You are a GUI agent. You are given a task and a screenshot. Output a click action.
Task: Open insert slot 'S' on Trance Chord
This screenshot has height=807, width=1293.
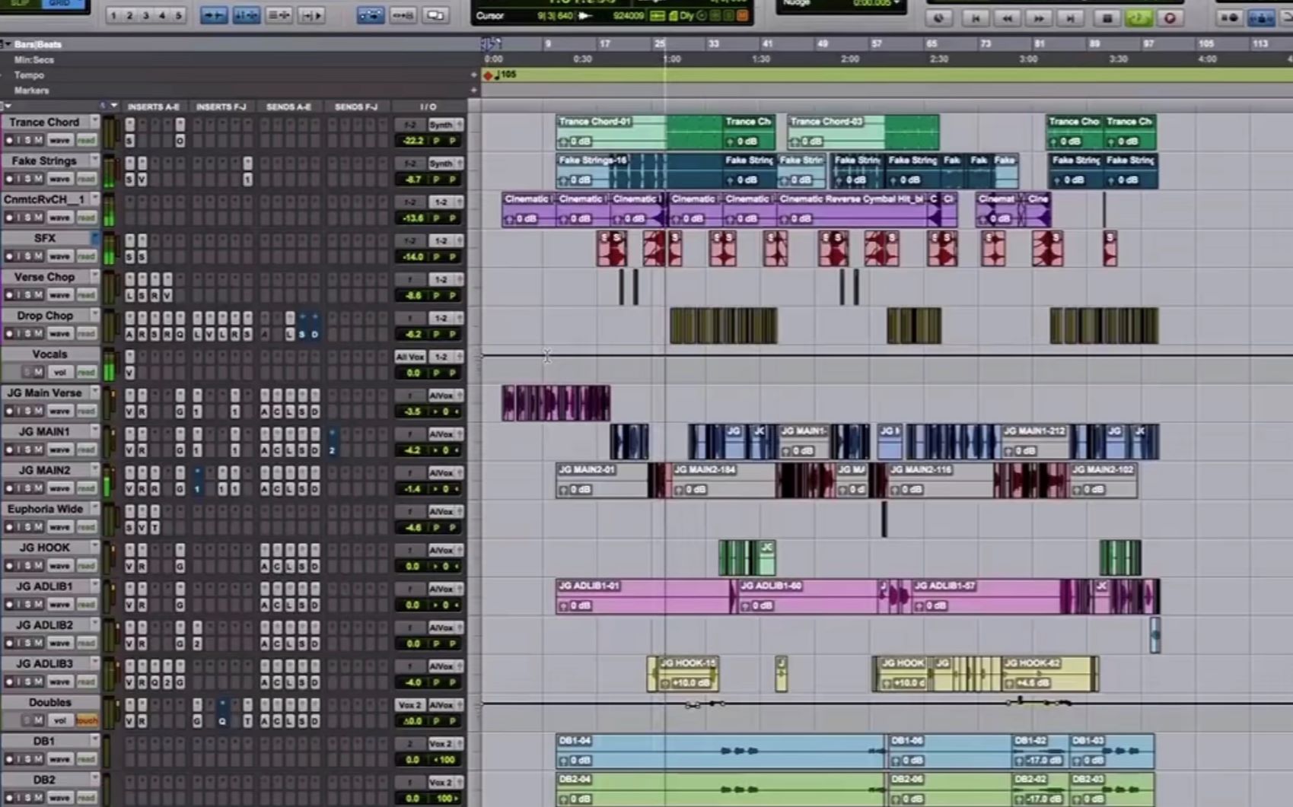click(x=129, y=141)
